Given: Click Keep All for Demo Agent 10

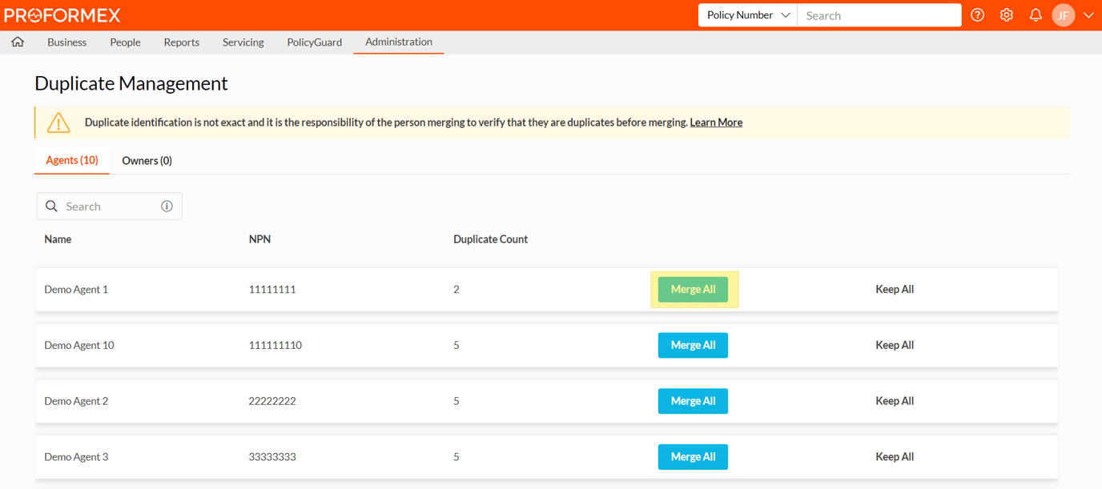Looking at the screenshot, I should click(x=895, y=346).
